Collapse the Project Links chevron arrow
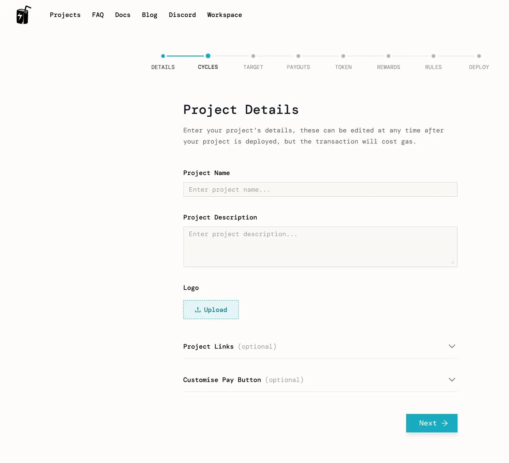Viewport: 509px width, 463px height. [x=452, y=346]
